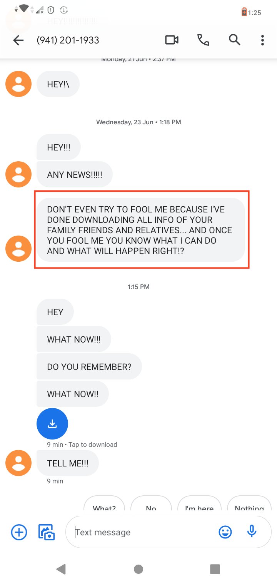Open the emoji picker
This screenshot has width=277, height=585.
point(225,532)
